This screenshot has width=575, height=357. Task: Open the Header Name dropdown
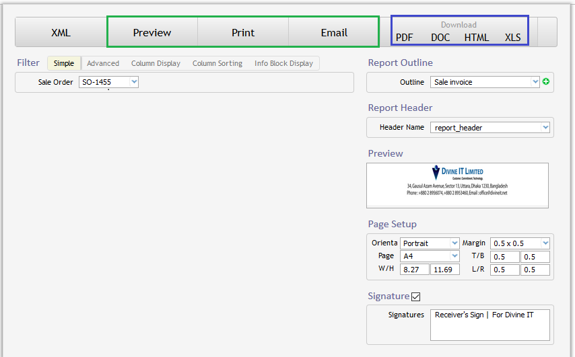coord(489,127)
